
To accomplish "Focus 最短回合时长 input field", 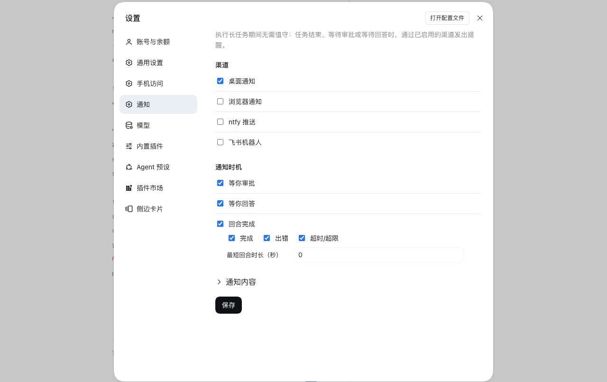I will 378,255.
